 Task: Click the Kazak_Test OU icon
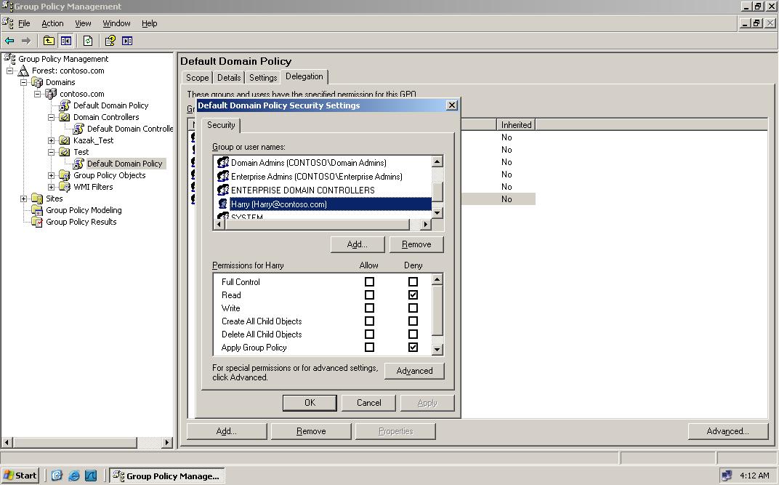65,140
